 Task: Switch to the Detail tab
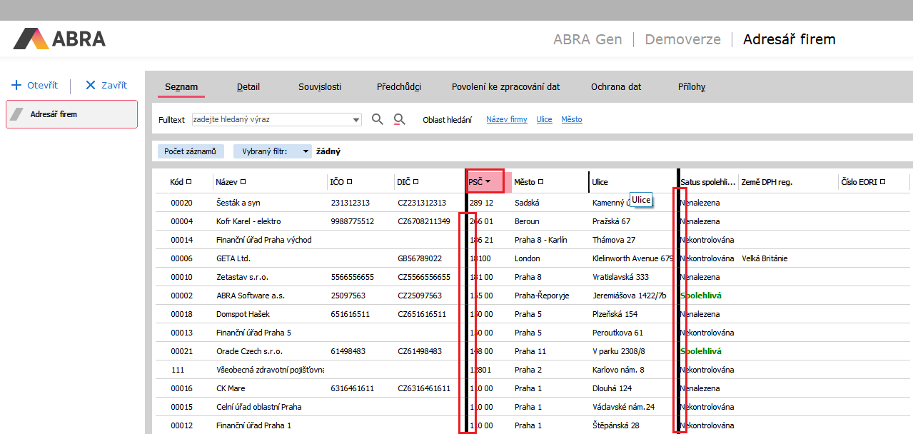[x=248, y=87]
